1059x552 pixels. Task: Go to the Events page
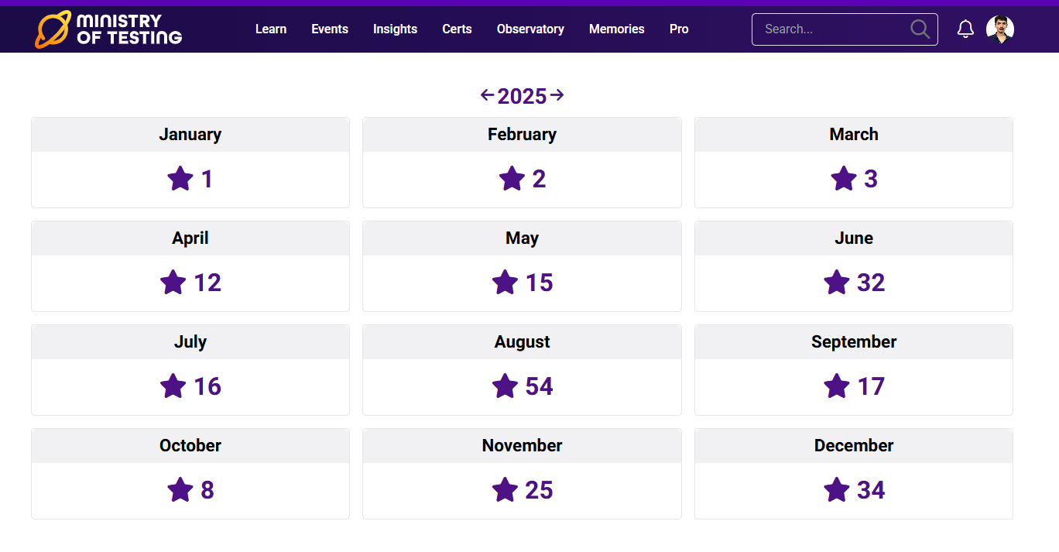tap(330, 29)
